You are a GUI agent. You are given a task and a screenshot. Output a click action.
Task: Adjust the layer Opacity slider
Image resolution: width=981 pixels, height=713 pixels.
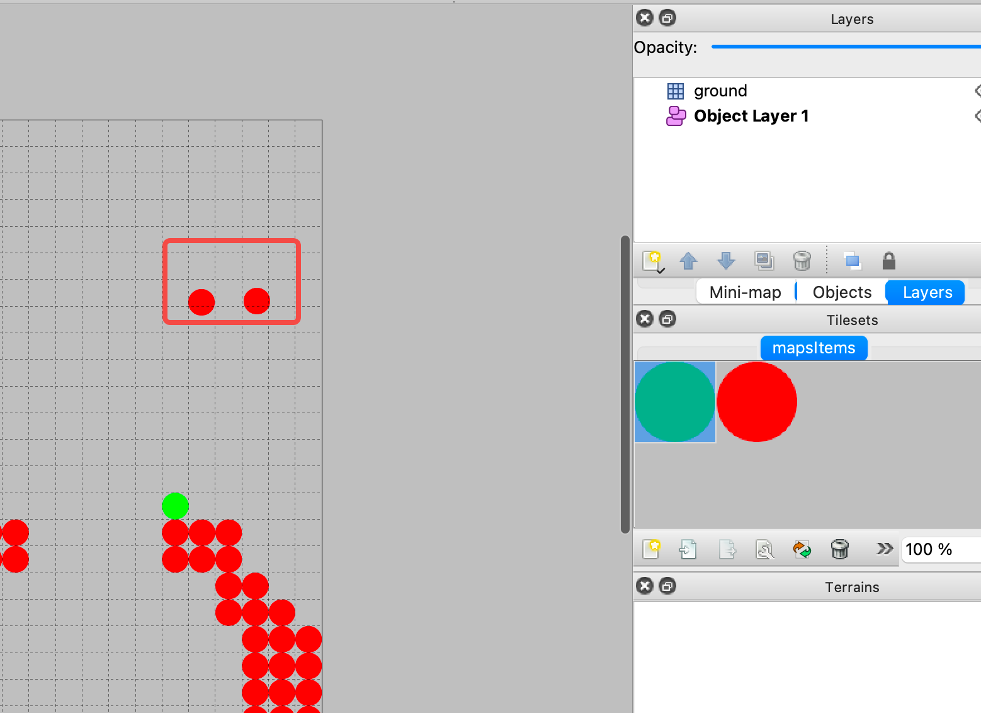click(x=846, y=47)
